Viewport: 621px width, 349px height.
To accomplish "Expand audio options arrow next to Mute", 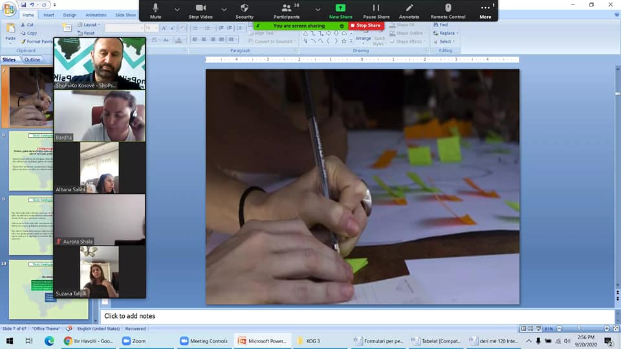I will (x=177, y=9).
